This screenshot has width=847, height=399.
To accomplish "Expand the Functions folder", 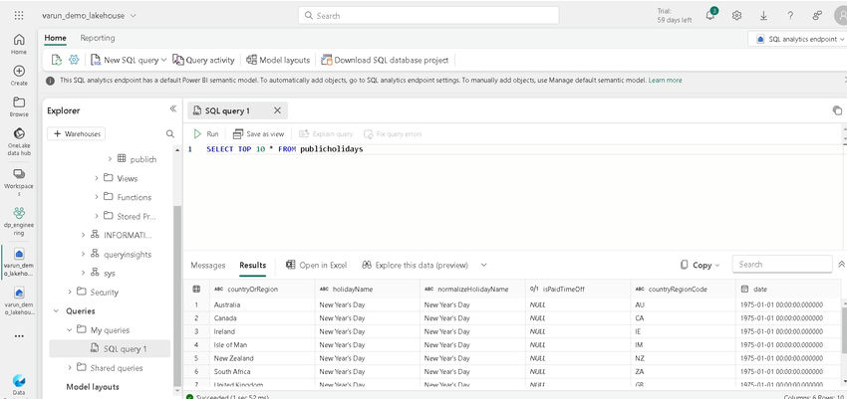I will click(97, 197).
